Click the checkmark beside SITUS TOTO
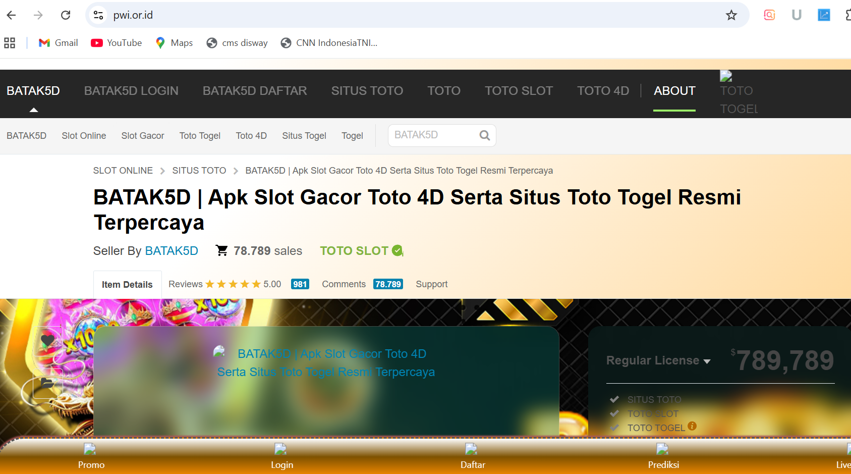The width and height of the screenshot is (851, 474). [x=614, y=399]
